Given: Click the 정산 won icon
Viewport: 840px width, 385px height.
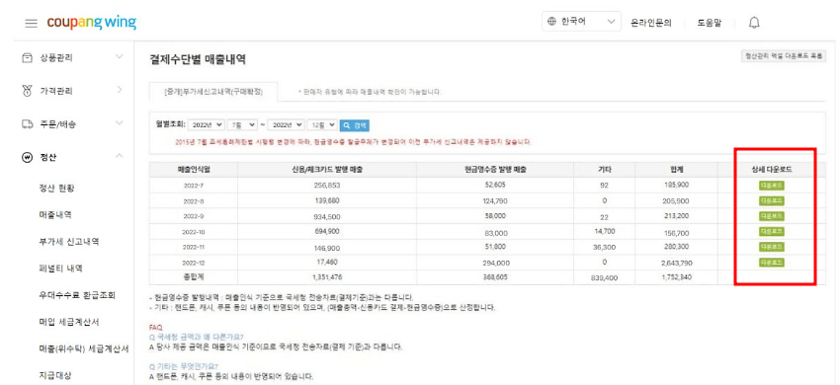Looking at the screenshot, I should (x=27, y=157).
